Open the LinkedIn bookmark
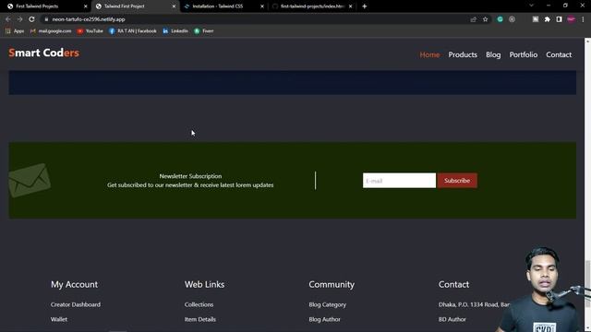The image size is (591, 332). click(x=175, y=30)
